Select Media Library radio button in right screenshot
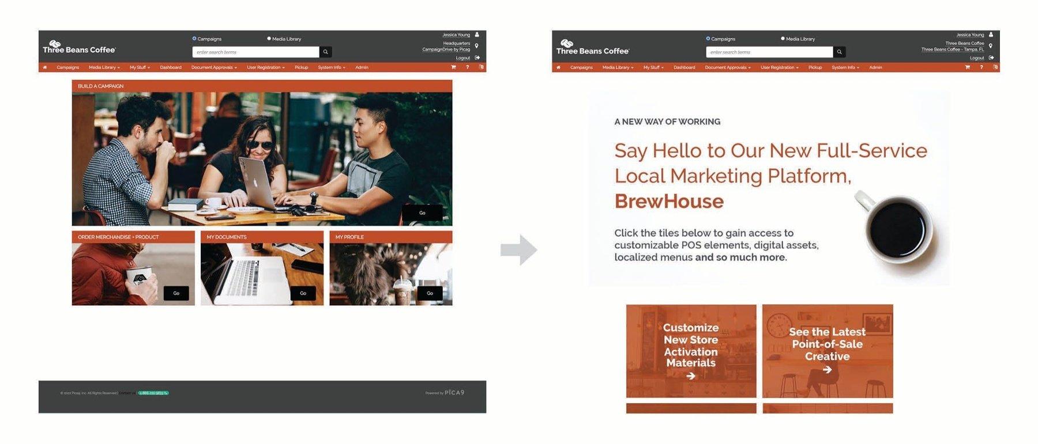 (783, 39)
